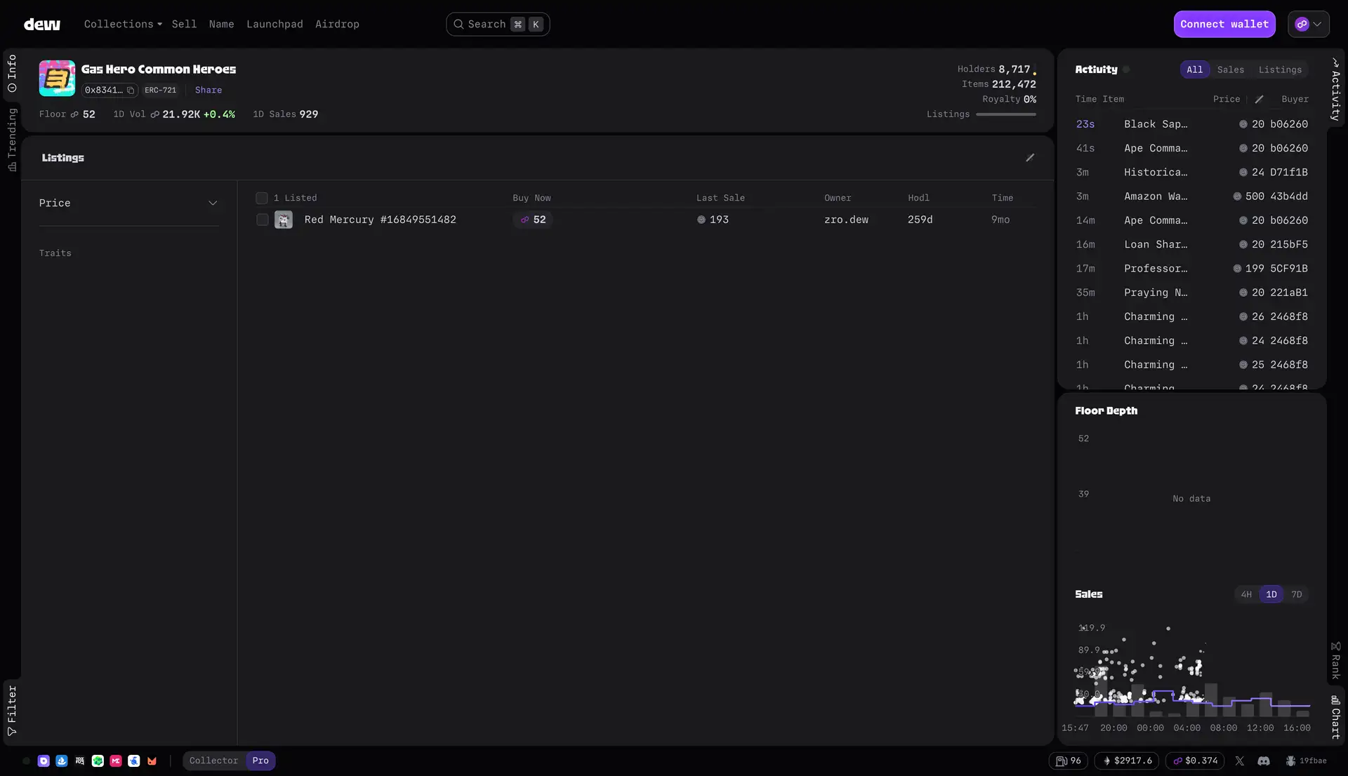Switch Activity to the Sales tab

click(x=1230, y=69)
